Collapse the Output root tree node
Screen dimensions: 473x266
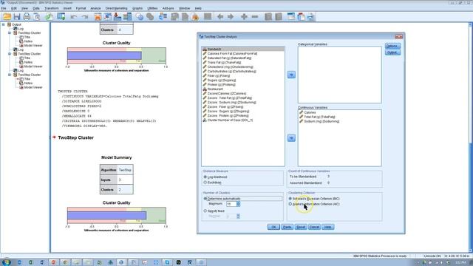[3, 24]
